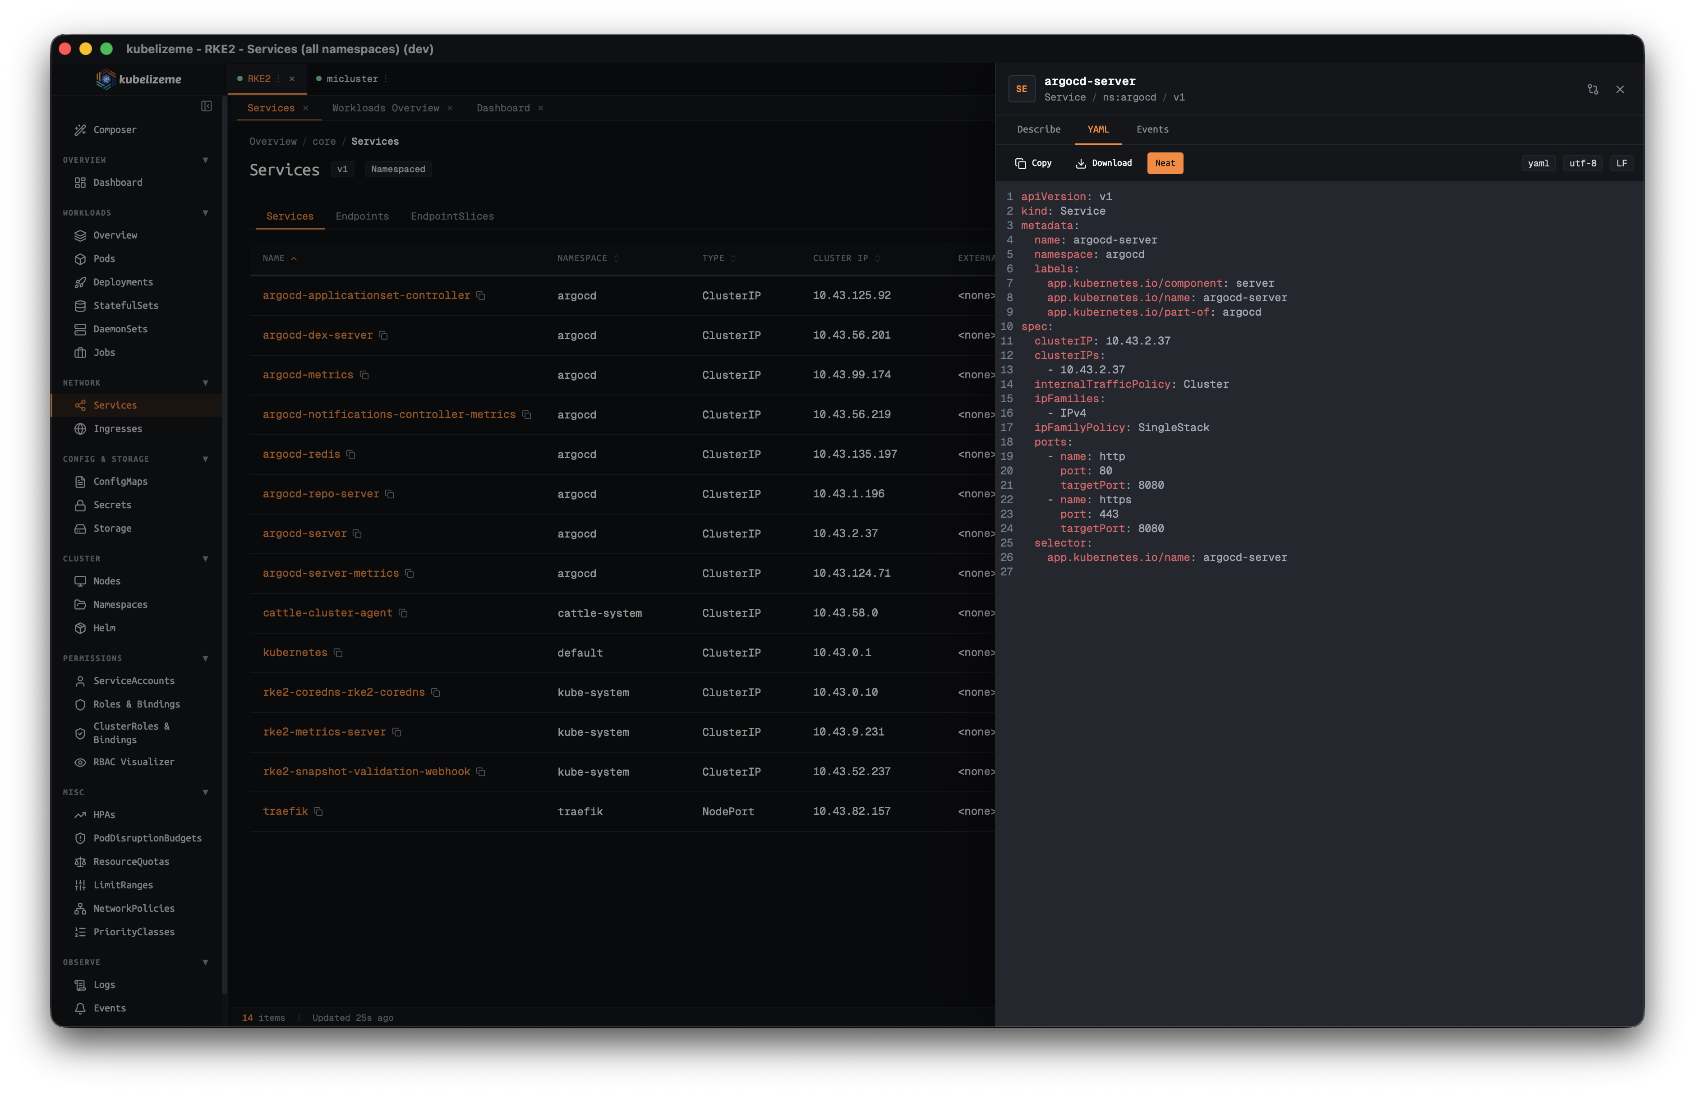Copy name of argocd-metrics service
The image size is (1695, 1094).
coord(364,375)
